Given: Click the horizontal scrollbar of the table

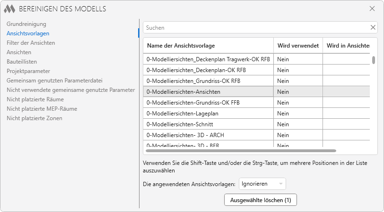Looking at the screenshot, I should [241, 151].
